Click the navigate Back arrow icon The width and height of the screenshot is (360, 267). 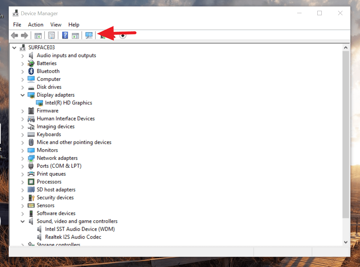[x=14, y=35]
